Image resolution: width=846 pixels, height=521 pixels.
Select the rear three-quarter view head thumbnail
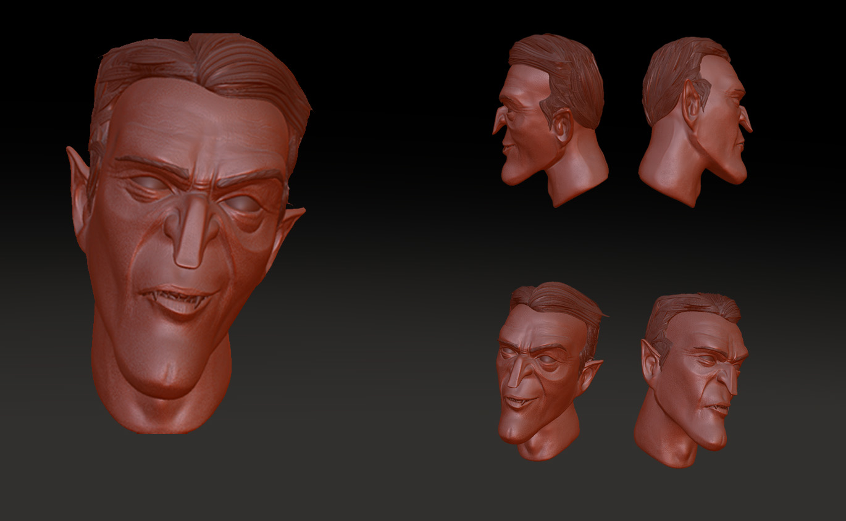coord(695,120)
